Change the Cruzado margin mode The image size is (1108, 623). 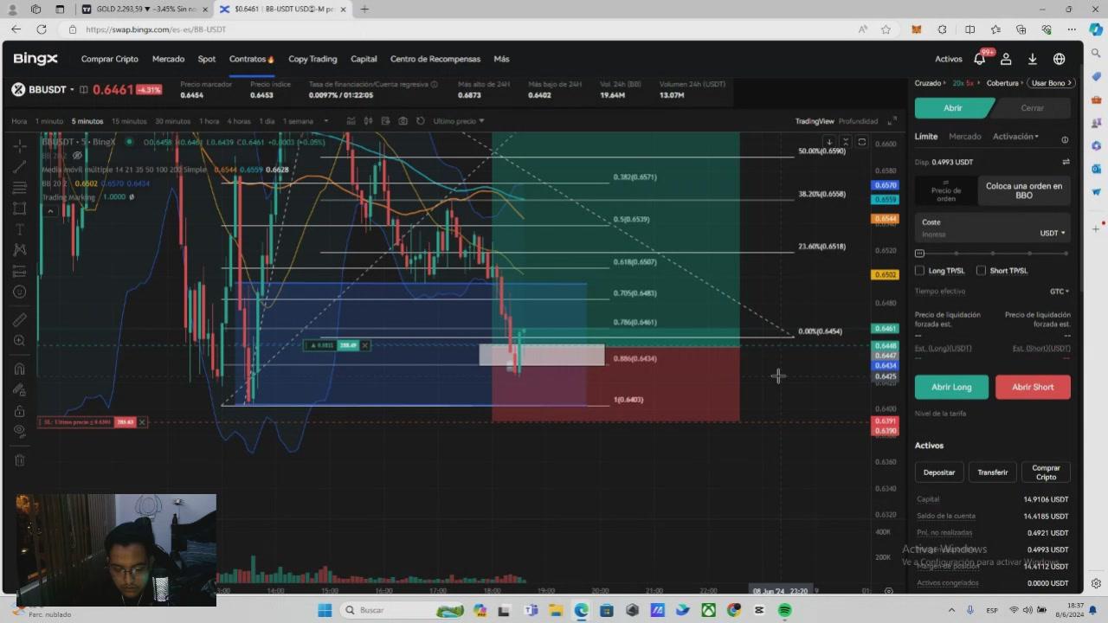click(x=931, y=83)
